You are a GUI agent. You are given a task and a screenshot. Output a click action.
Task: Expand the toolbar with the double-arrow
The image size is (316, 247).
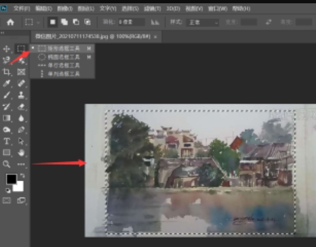(2, 33)
